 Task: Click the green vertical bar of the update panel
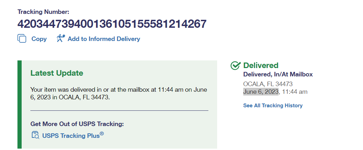click(20, 104)
